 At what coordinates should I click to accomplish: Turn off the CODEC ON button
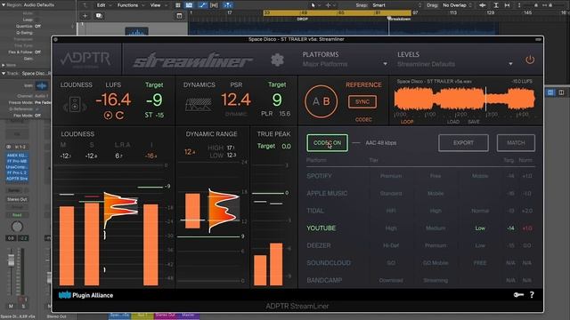pyautogui.click(x=327, y=143)
